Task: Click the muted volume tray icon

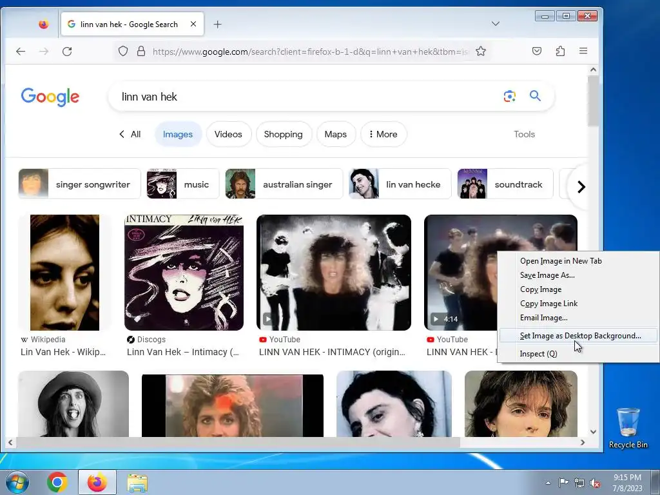Action: click(595, 483)
